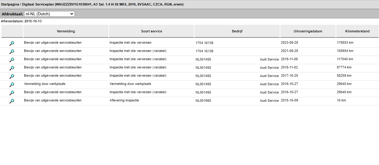The image size is (379, 165).
Task: Open magnifier for the 87774 km entry
Action: pyautogui.click(x=12, y=68)
